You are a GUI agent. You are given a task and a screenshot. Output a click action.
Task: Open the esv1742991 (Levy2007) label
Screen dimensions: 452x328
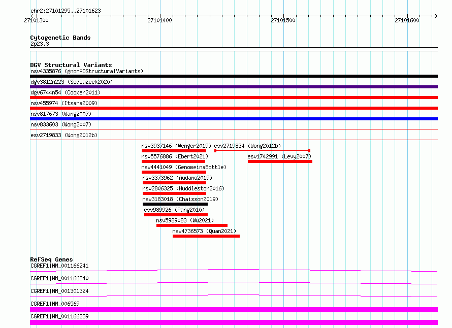(279, 156)
